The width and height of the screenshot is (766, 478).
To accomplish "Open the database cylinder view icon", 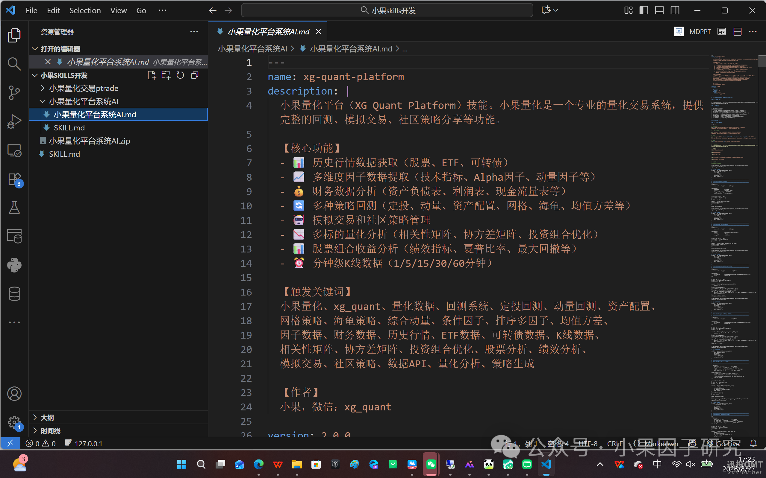I will (14, 294).
